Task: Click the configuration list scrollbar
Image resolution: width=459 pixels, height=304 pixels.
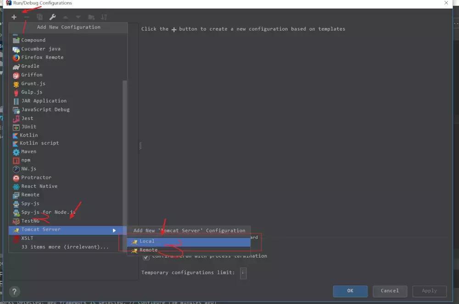Action: tap(125, 154)
